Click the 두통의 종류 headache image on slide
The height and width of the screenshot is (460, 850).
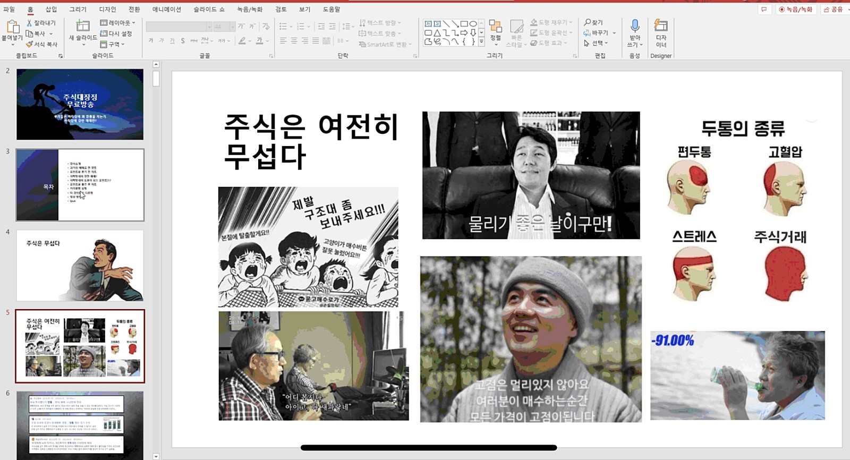[739, 211]
